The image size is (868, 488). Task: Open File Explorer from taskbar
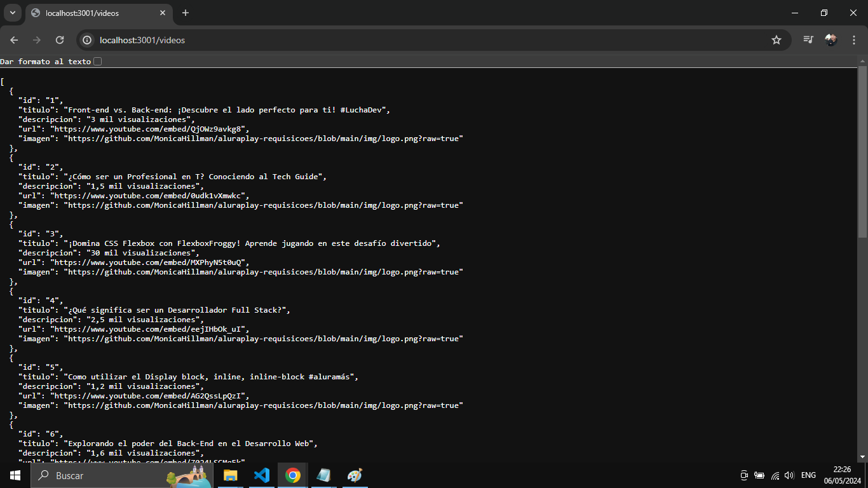[230, 475]
